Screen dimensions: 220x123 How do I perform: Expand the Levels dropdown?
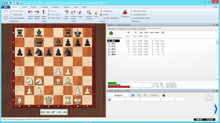tap(80, 18)
